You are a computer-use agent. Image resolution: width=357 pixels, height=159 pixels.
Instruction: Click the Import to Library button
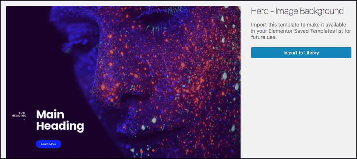point(301,53)
